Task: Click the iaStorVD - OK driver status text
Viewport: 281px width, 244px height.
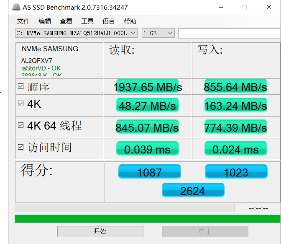Action: [x=41, y=68]
